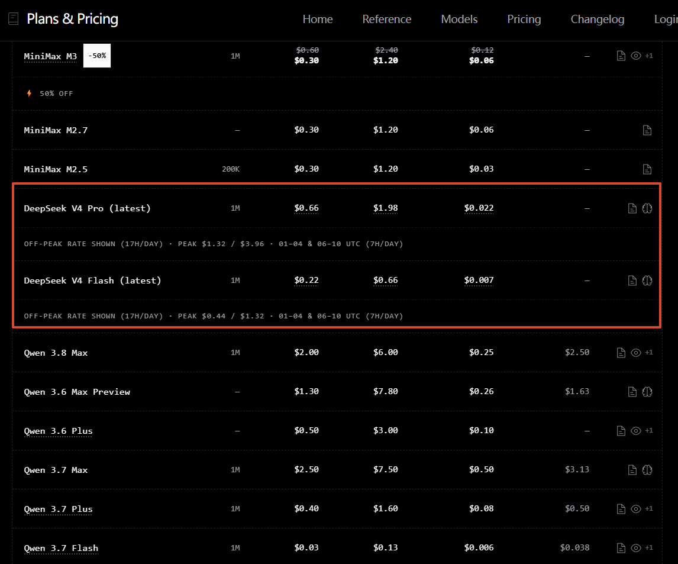The image size is (678, 564).
Task: Click the brain icon for Qwen 3.6 Max Preview
Action: click(647, 392)
